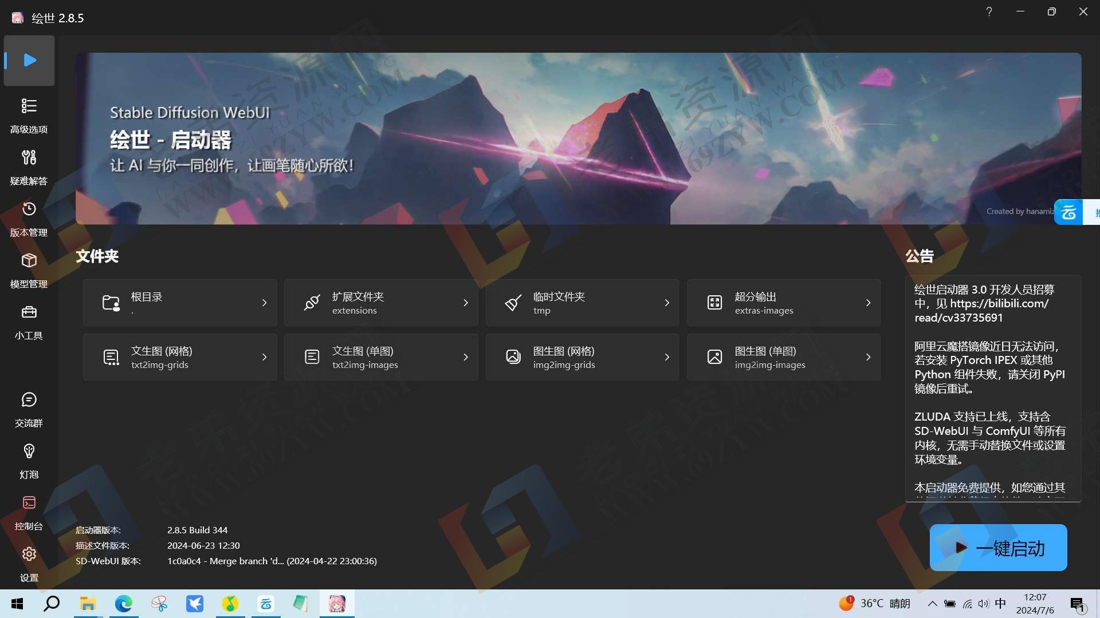Open 疑难解答 troubleshooting in sidebar

29,167
